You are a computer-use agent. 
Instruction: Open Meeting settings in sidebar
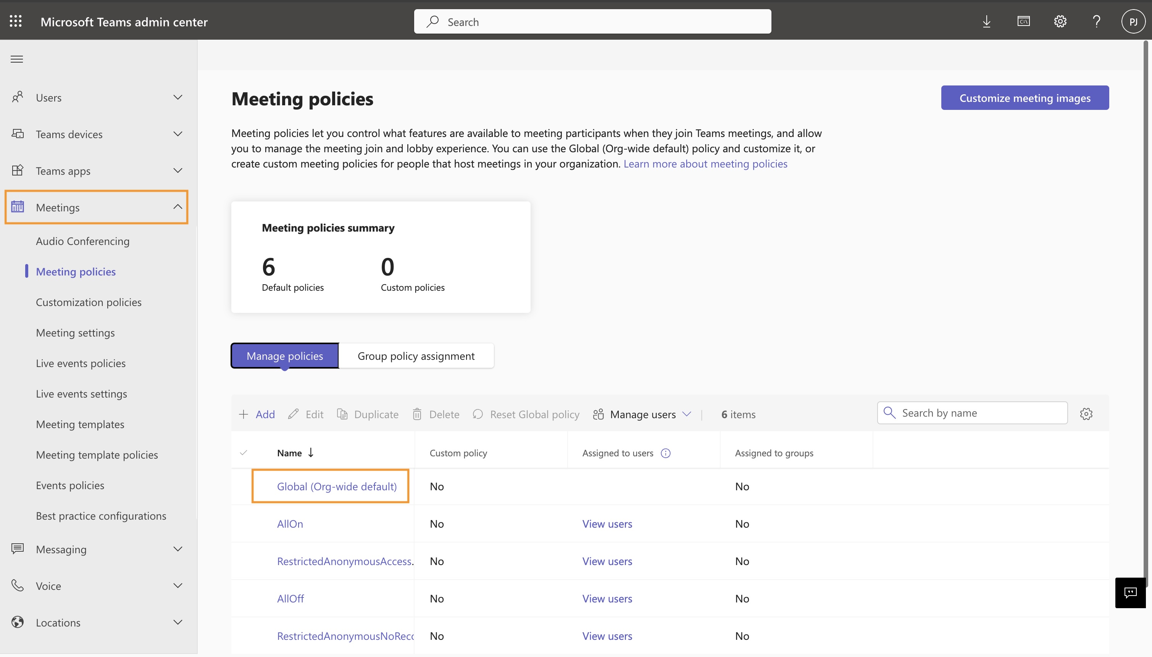(75, 333)
